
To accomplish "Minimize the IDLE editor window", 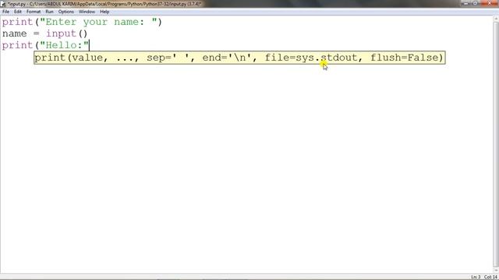I will coord(466,3).
